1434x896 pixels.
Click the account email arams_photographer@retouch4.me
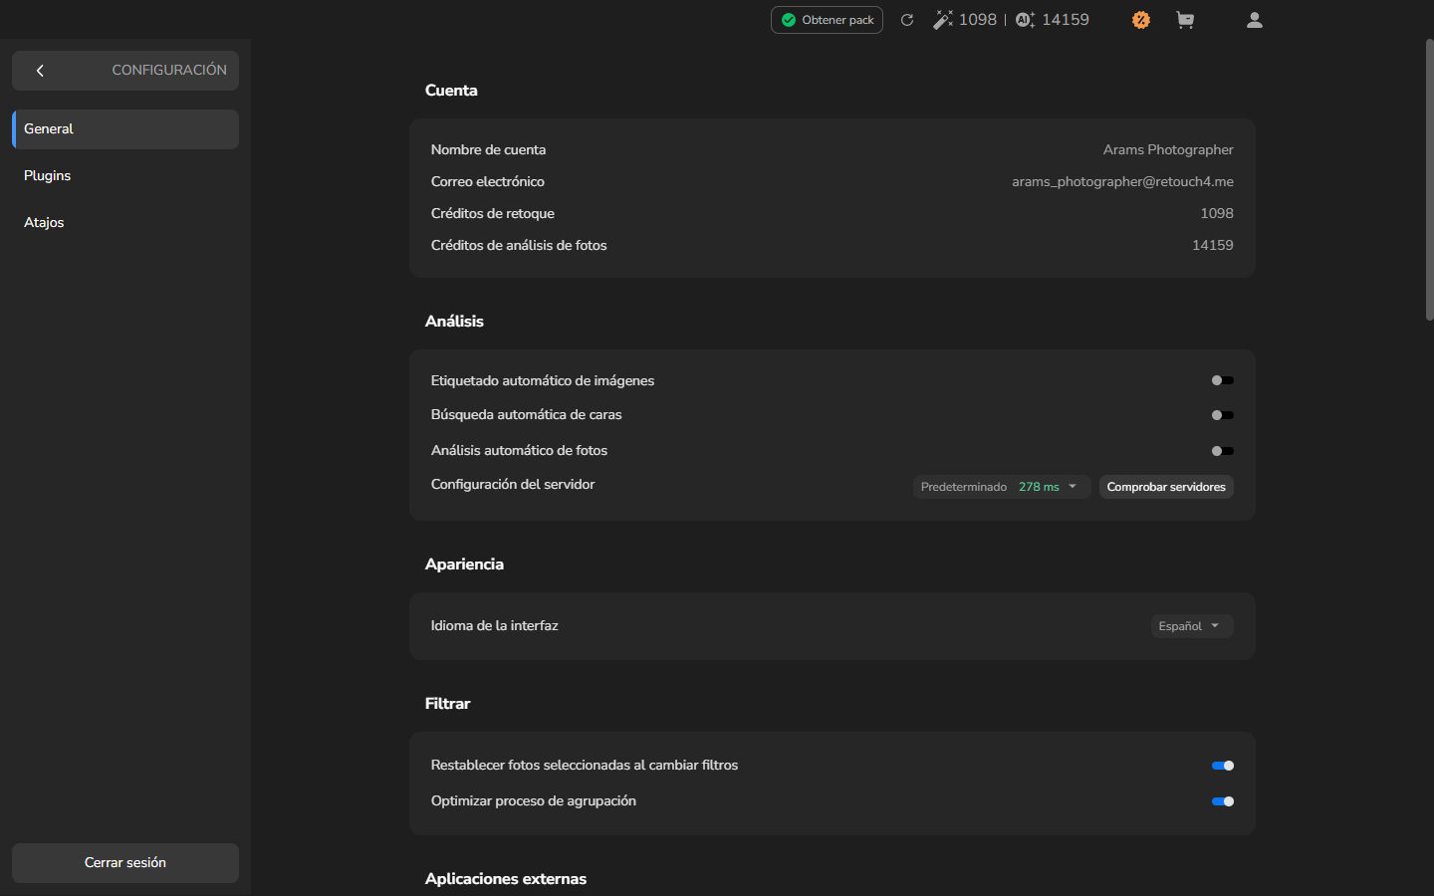pyautogui.click(x=1122, y=181)
